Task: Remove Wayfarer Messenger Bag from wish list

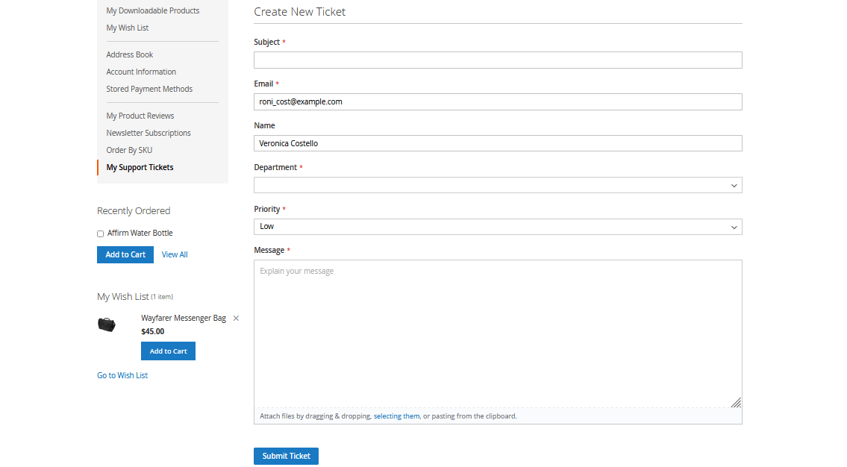Action: click(236, 319)
